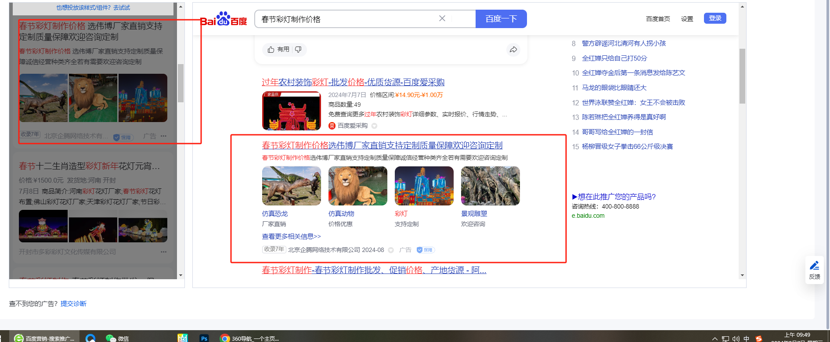Open the three-dot menu for 北京企腾网络技术 mobile ad

[x=164, y=136]
